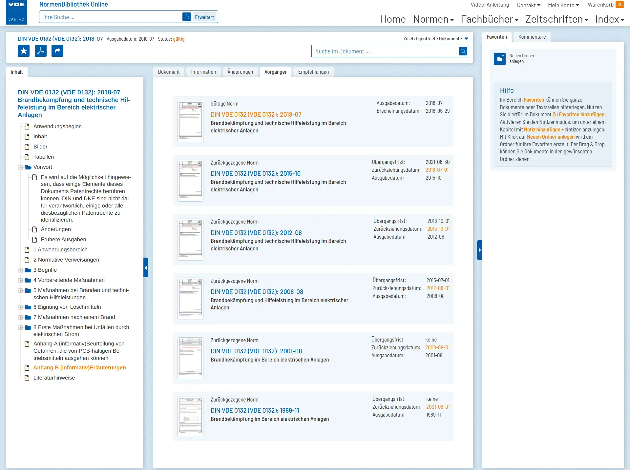Click the Erweitert search button
The image size is (630, 470).
204,17
